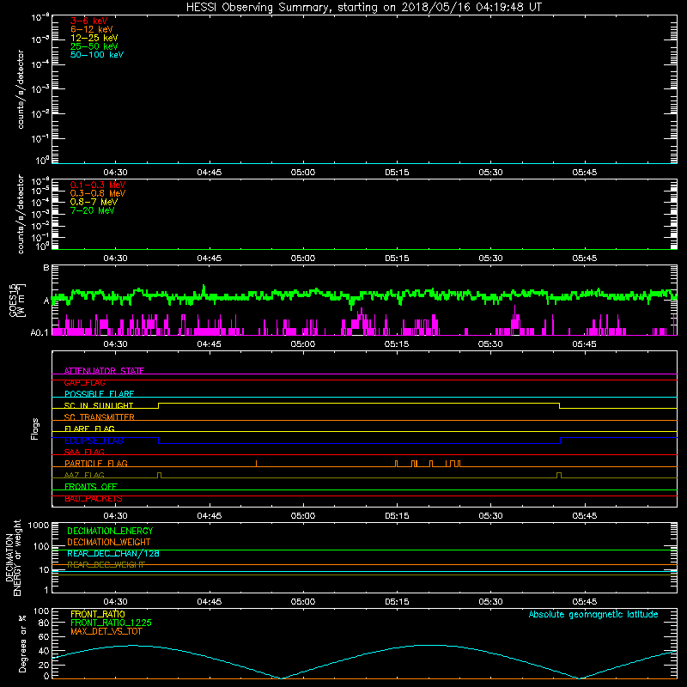
Task: Choose the 0.8-7 MeV legend label
Action: (94, 202)
